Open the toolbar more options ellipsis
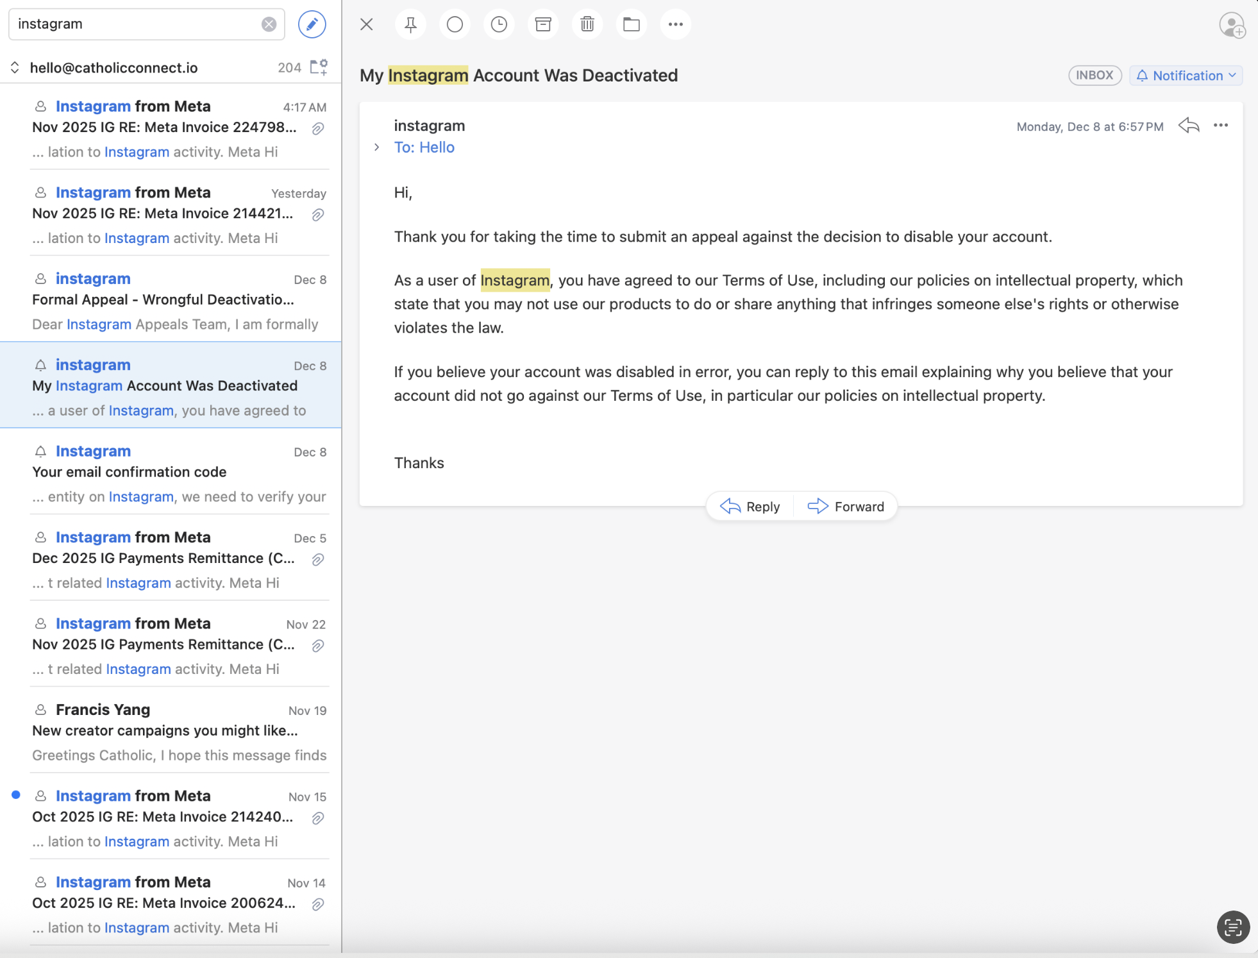Screen dimensions: 1258x958 click(x=675, y=24)
